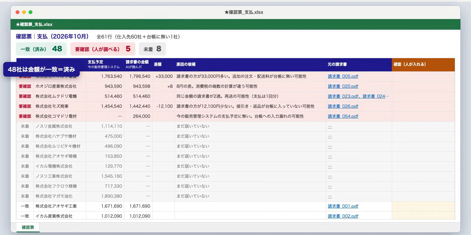The height and width of the screenshot is (235, 471).
Task: Click the 264,000 invoice amount cell
Action: 138,116
